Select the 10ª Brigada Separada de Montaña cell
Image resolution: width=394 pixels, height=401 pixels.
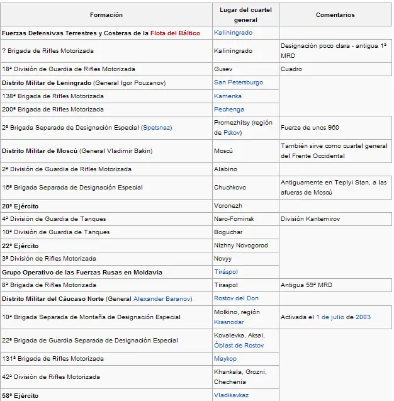[x=106, y=317]
